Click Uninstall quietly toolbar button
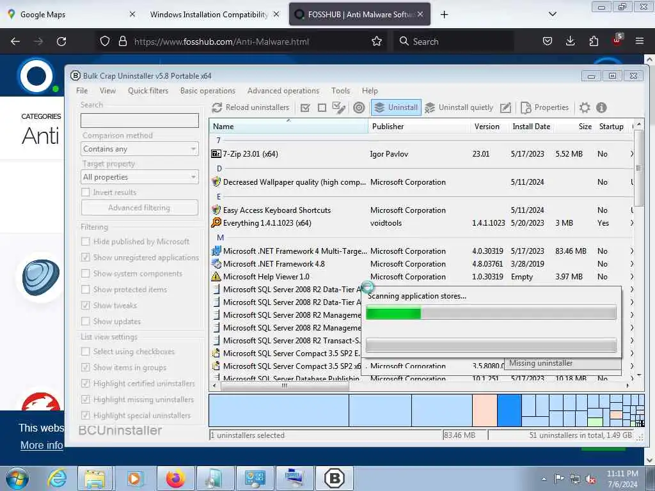The width and height of the screenshot is (655, 491). pyautogui.click(x=459, y=107)
